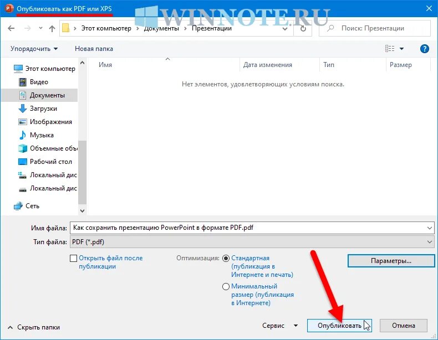Open the Сервис dropdown menu
This screenshot has height=340, width=438.
tap(280, 326)
